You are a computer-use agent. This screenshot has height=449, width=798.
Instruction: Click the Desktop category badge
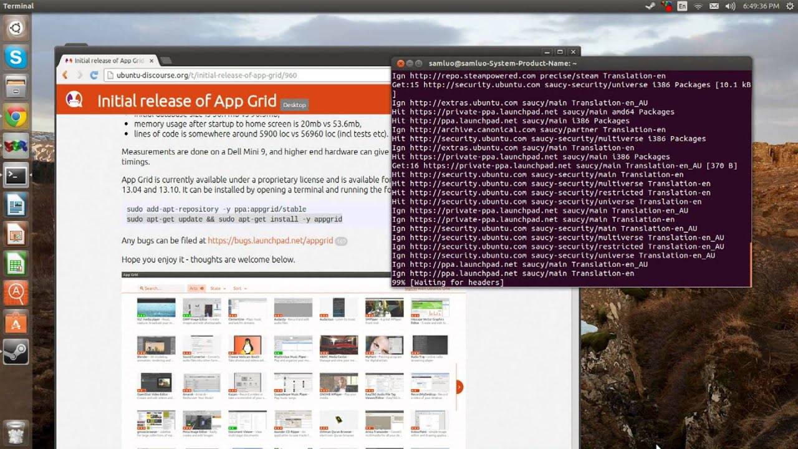coord(294,105)
